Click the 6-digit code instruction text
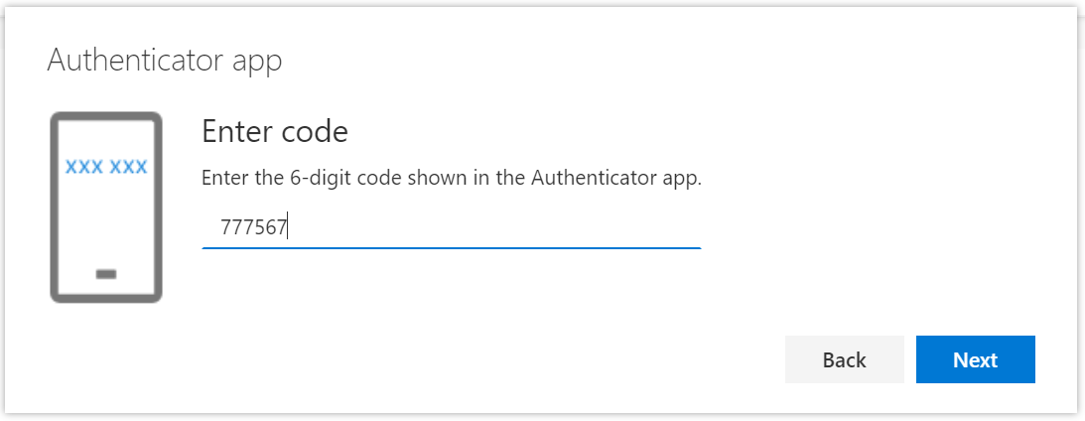This screenshot has height=421, width=1085. tap(451, 179)
